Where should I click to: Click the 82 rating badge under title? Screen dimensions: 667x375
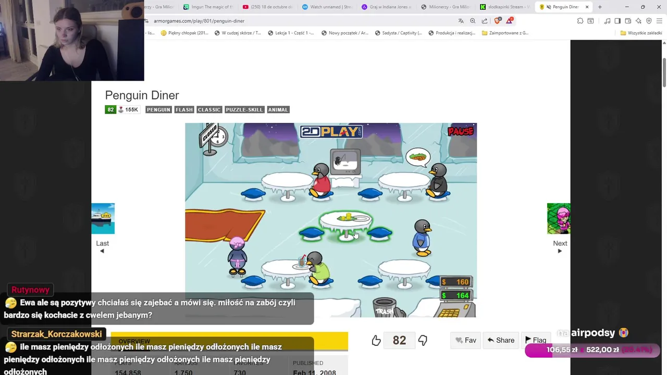(x=110, y=110)
